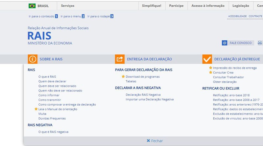This screenshot has width=263, height=146.
Task: Open Quem deve declarar
Action: click(52, 81)
